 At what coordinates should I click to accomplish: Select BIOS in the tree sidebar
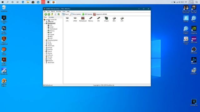pyautogui.click(x=51, y=36)
